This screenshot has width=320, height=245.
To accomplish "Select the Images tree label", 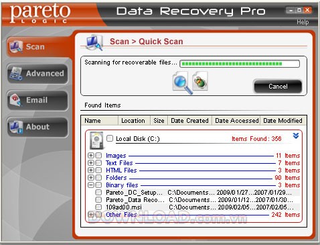I will (x=116, y=156).
